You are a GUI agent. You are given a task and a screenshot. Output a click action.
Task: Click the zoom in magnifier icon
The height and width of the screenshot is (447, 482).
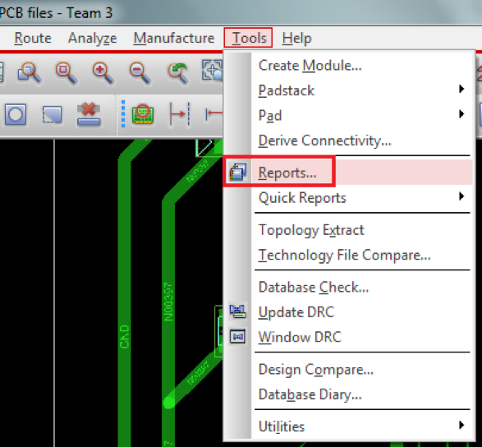click(103, 73)
